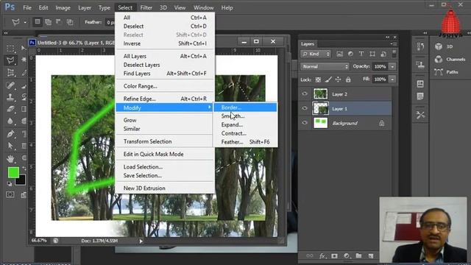Click Smooth in Modify submenu

click(245, 116)
